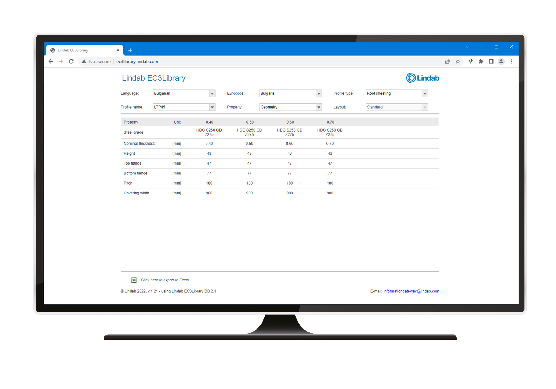Expand the Profile type dropdown
The width and height of the screenshot is (556, 389).
click(425, 93)
